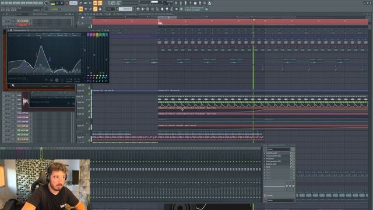The image size is (373, 210).
Task: Click the tall peak of the EQ curve
Action: (41, 46)
